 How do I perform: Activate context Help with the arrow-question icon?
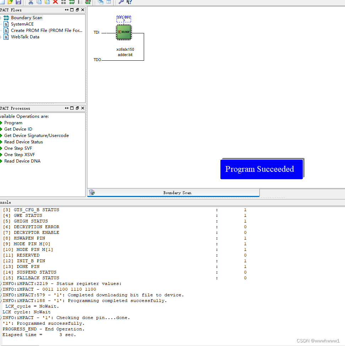tap(129, 2)
